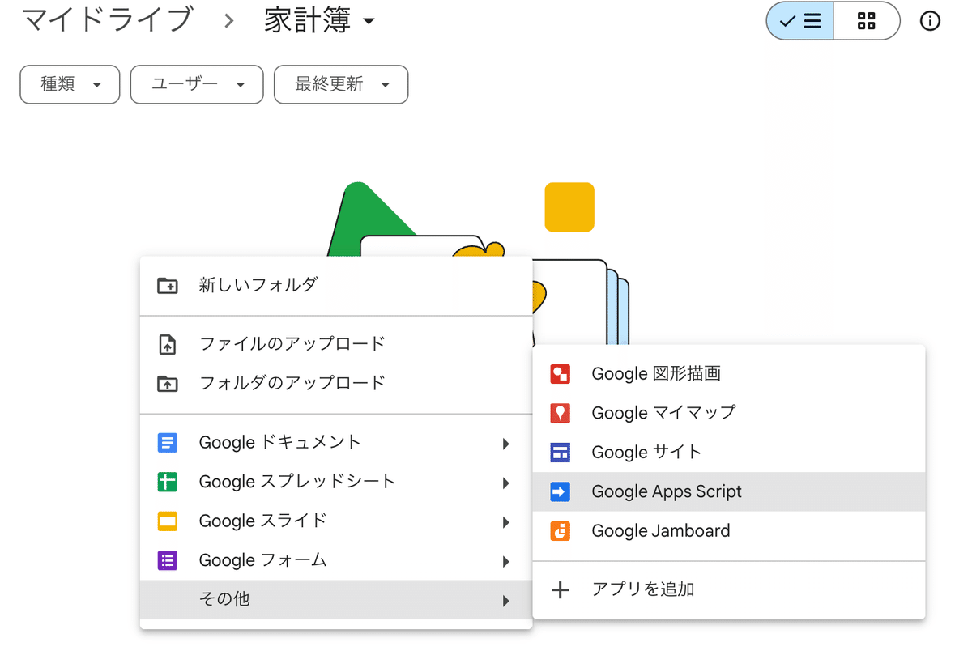Open the ユーザー filter dropdown
The width and height of the screenshot is (972, 672).
[197, 84]
